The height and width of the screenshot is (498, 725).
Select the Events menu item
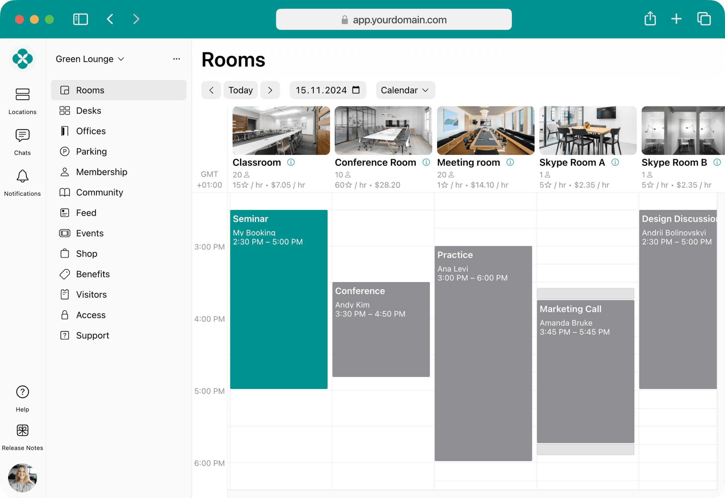click(90, 233)
